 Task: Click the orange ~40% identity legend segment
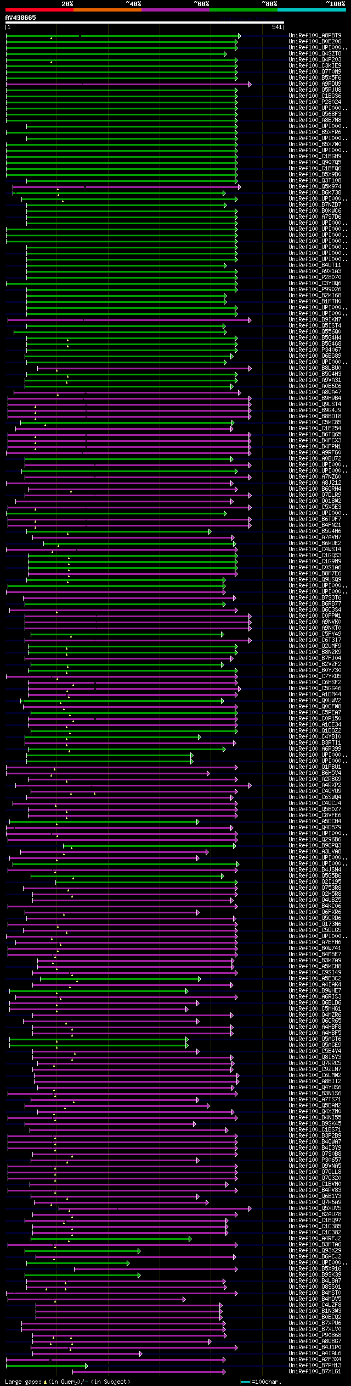[x=107, y=9]
